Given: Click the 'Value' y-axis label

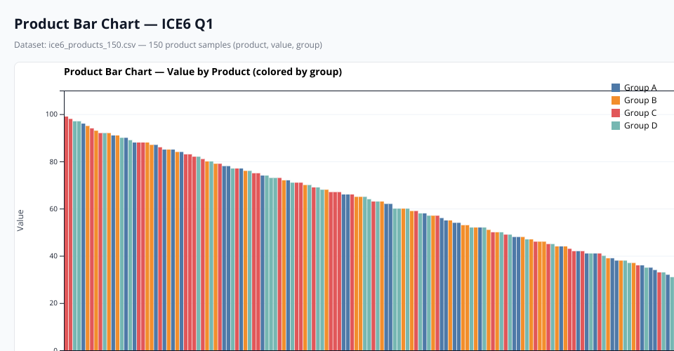Looking at the screenshot, I should click(20, 220).
